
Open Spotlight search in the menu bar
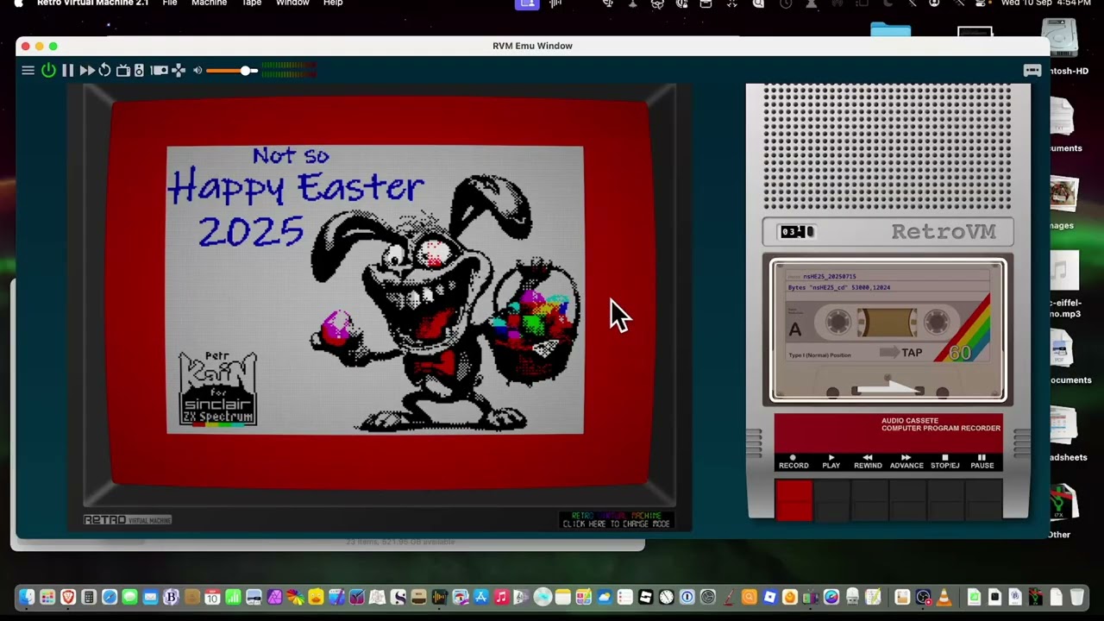pos(758,3)
